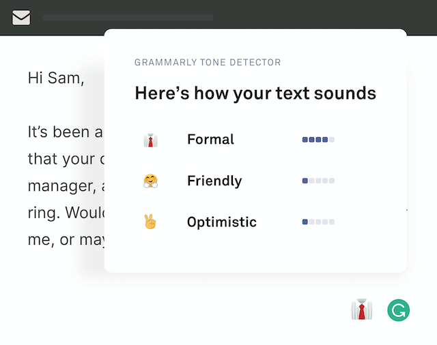The height and width of the screenshot is (345, 437).
Task: Click the Friendly tone strength meter
Action: point(318,181)
